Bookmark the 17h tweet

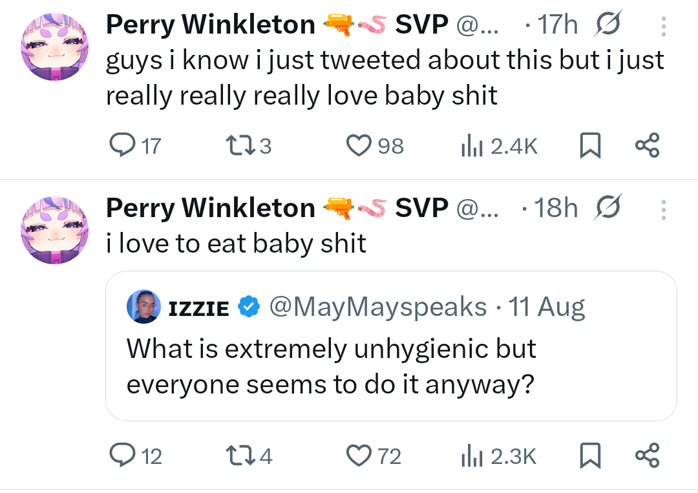click(x=590, y=145)
